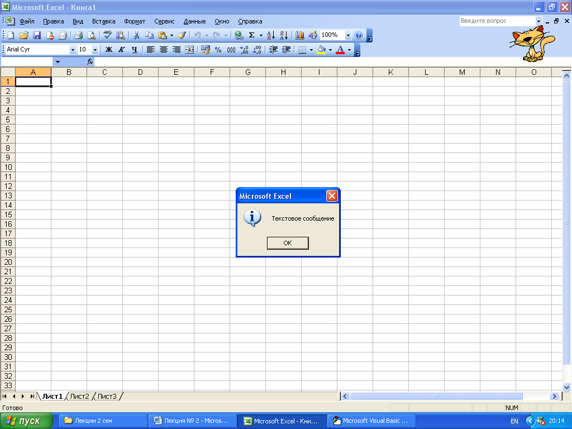572x429 pixels.
Task: Open AutoSum functions dropdown arrow
Action: pos(261,35)
